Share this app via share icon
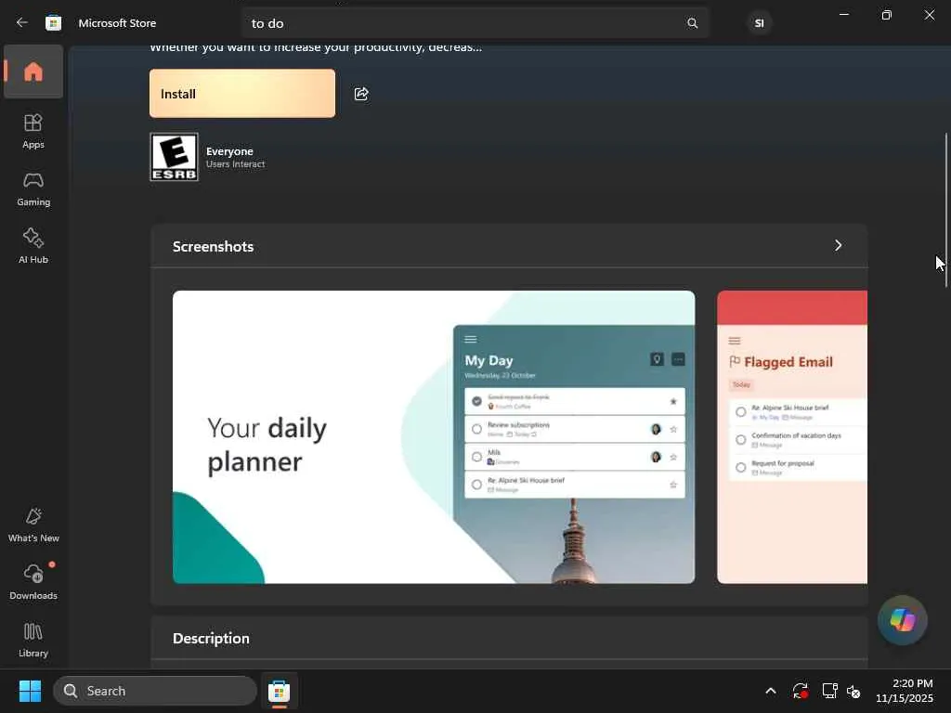 pyautogui.click(x=361, y=94)
